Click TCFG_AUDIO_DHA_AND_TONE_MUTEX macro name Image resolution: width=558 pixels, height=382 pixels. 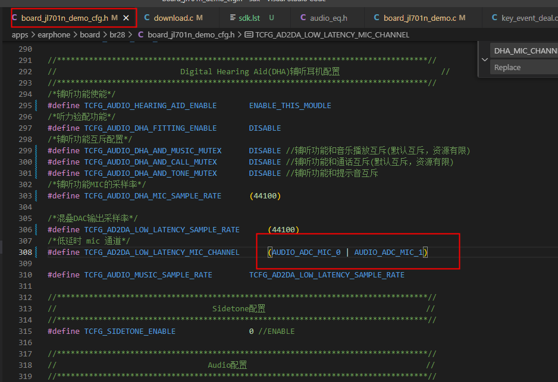(x=151, y=173)
